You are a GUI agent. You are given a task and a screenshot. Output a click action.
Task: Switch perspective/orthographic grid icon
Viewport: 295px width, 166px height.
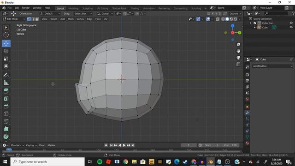pos(238,64)
